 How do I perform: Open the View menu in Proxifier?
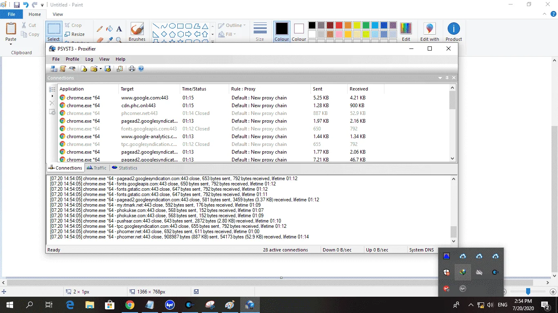pos(104,59)
